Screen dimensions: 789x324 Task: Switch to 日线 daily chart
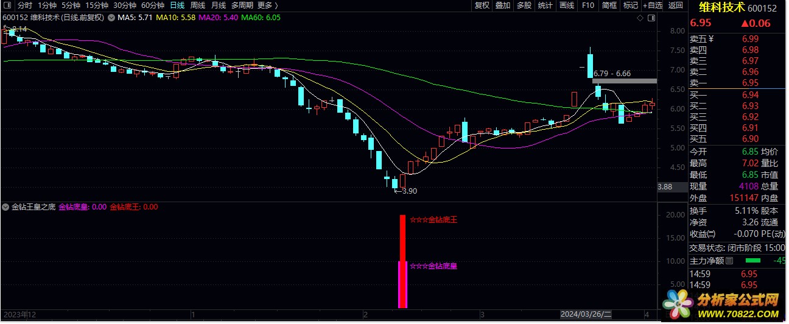click(177, 5)
